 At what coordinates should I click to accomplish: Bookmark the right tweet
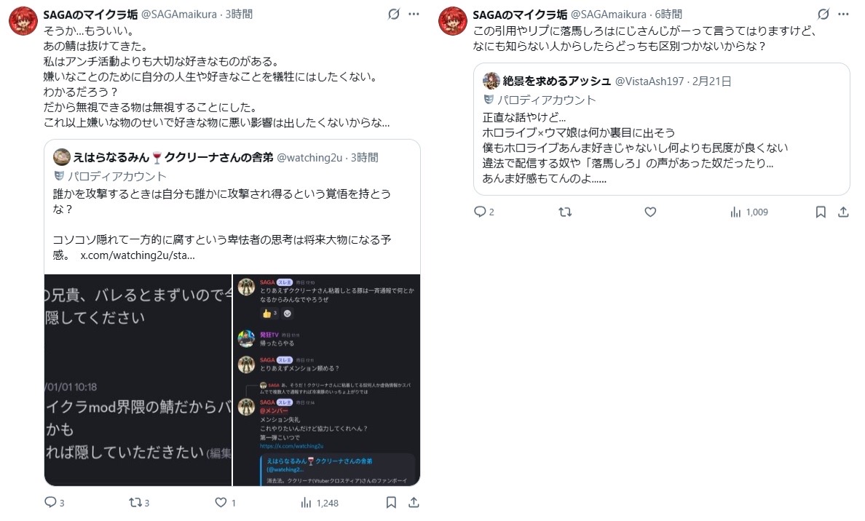(821, 212)
